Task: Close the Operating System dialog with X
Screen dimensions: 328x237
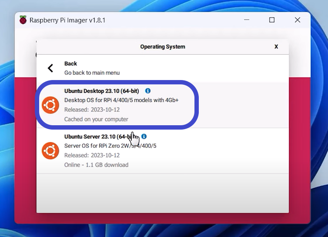Action: pyautogui.click(x=276, y=47)
